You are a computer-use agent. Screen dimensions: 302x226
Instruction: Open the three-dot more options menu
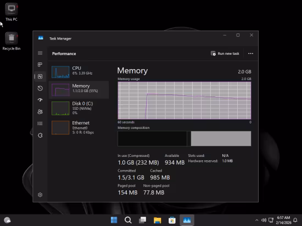click(250, 53)
